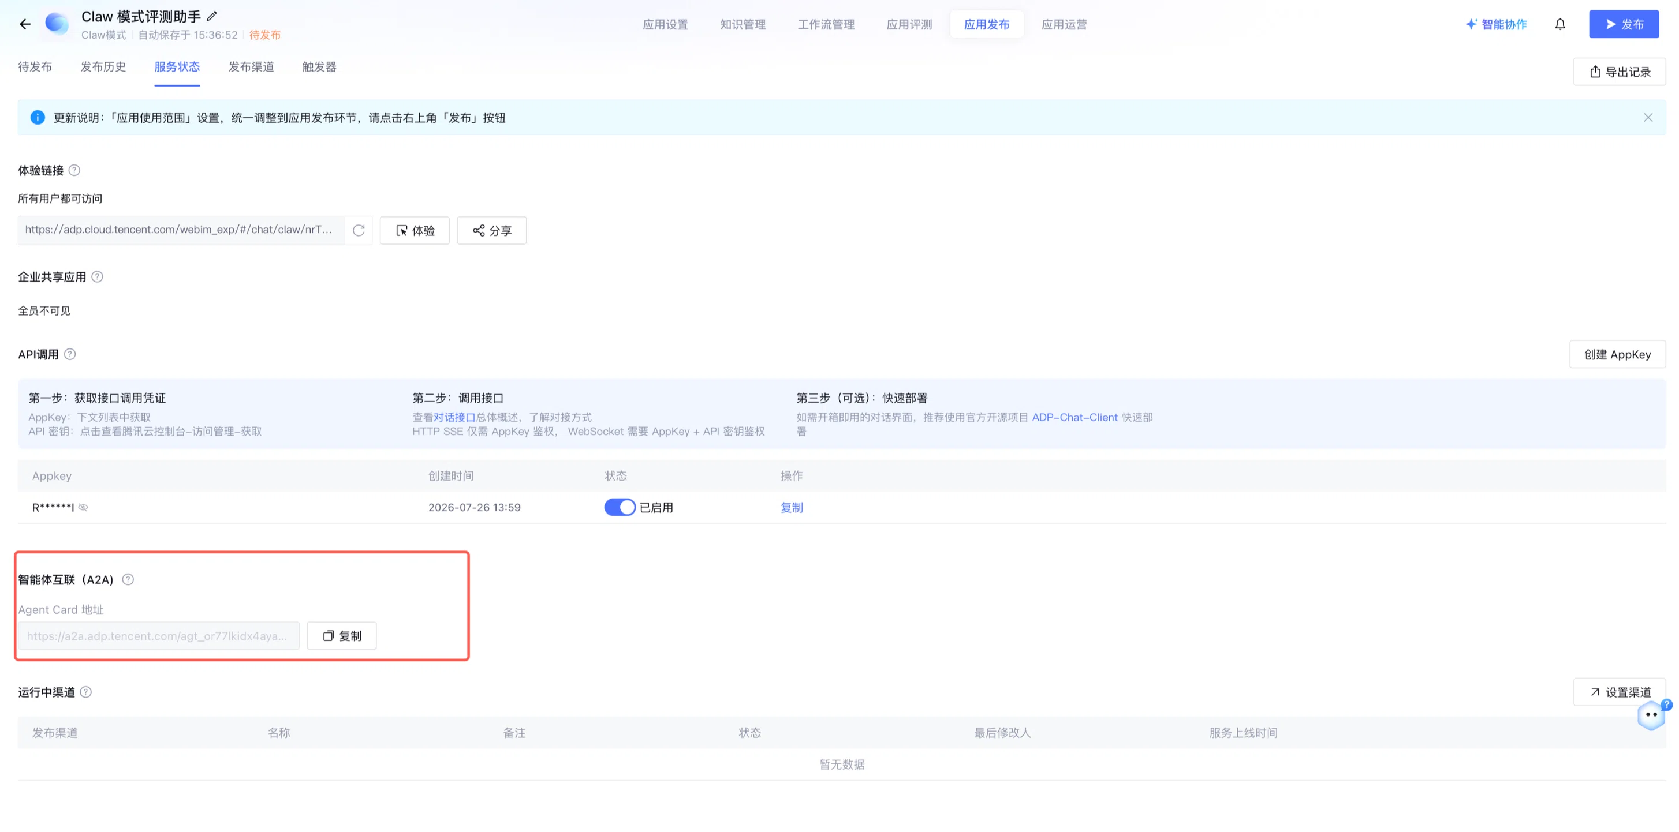Viewport: 1679px width, 832px height.
Task: Show help for 运行中渠道
Action: pyautogui.click(x=85, y=692)
